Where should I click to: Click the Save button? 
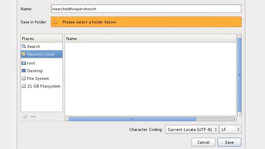tap(229, 142)
